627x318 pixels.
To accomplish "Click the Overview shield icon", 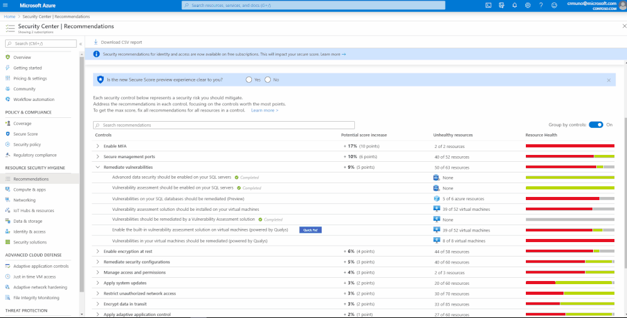I will (8, 57).
